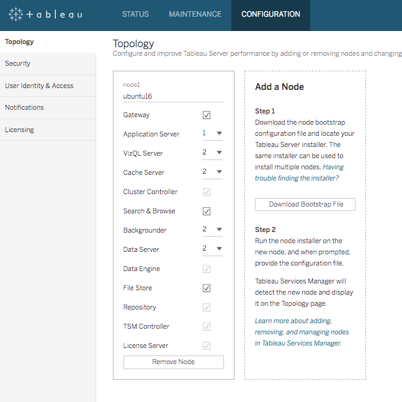The height and width of the screenshot is (402, 402).
Task: Expand the Data Server count dropdown
Action: click(x=213, y=249)
